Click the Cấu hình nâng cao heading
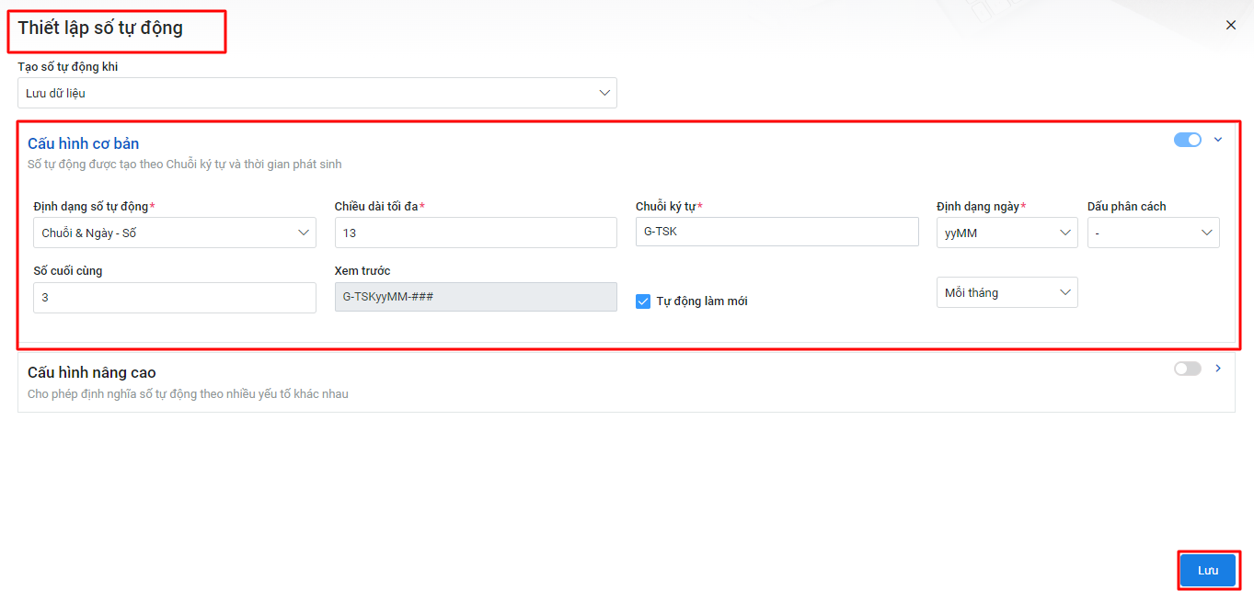The height and width of the screenshot is (591, 1254). (x=92, y=372)
